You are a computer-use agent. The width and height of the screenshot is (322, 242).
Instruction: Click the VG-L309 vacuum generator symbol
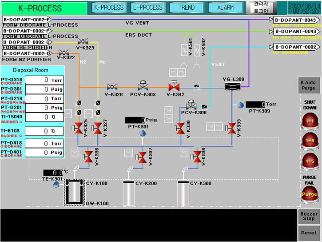tap(233, 87)
